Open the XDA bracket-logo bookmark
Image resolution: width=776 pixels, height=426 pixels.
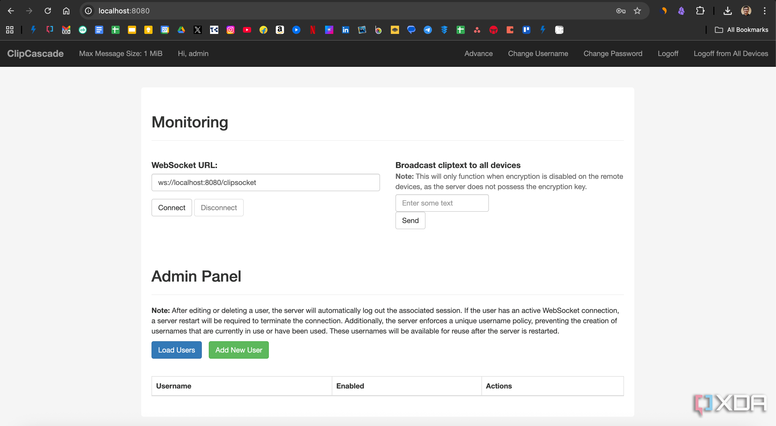(x=50, y=30)
